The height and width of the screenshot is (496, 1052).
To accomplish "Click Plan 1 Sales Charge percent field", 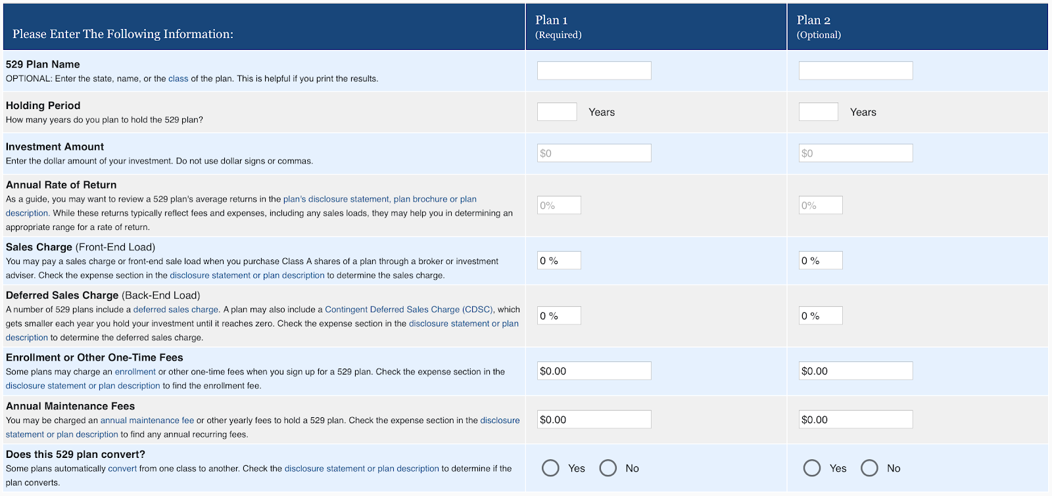I will (559, 260).
